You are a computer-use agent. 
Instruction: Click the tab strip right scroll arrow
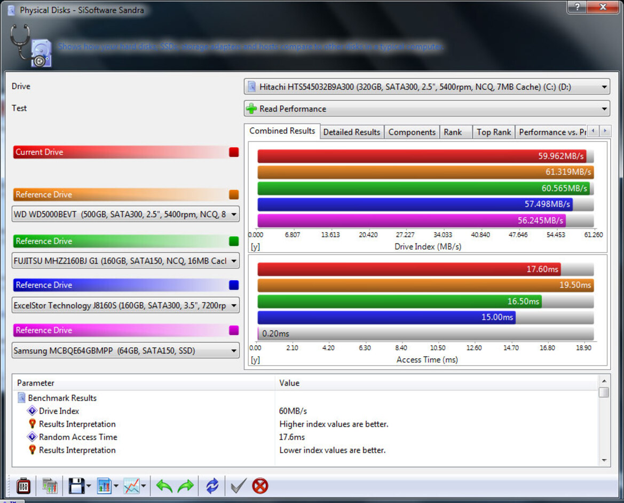point(605,131)
